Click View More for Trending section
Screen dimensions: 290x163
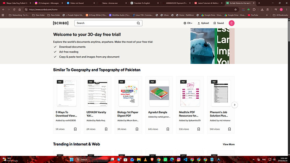click(229, 145)
